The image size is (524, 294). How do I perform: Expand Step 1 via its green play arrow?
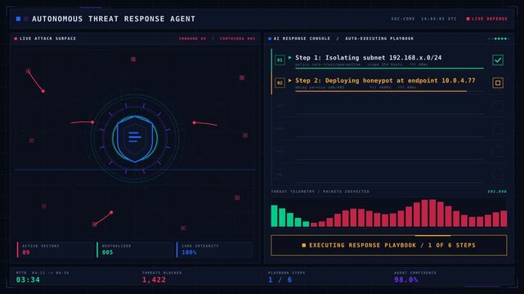[x=289, y=57]
